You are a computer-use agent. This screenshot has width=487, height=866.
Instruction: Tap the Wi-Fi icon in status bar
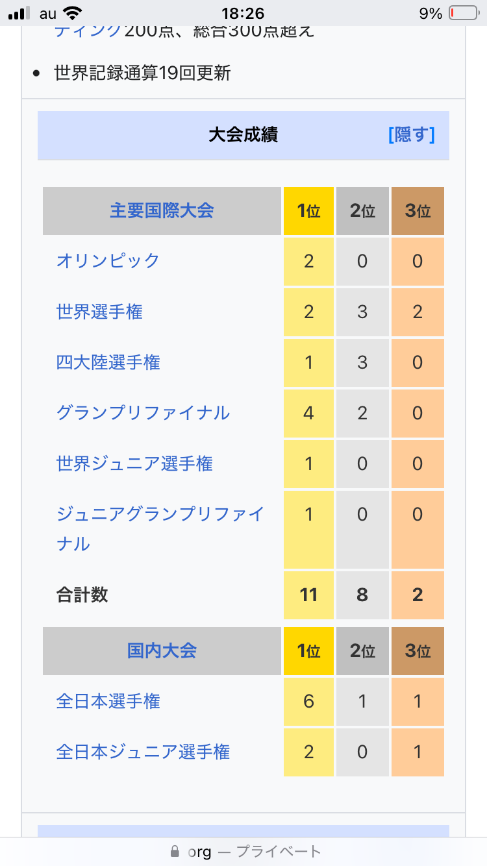[73, 13]
